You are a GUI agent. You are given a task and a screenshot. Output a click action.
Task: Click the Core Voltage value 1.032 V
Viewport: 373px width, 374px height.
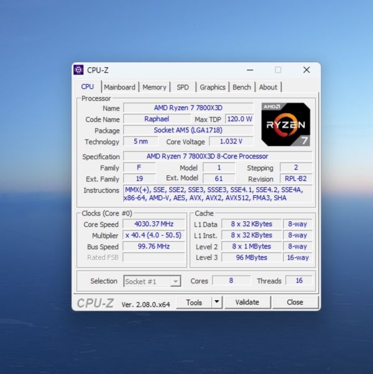coord(231,142)
